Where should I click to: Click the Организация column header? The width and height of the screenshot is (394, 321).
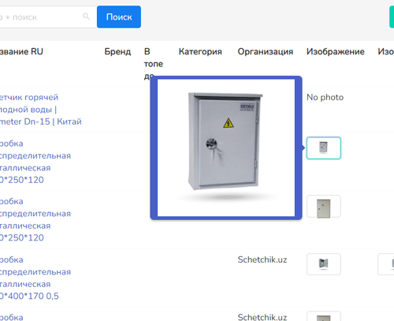point(266,51)
